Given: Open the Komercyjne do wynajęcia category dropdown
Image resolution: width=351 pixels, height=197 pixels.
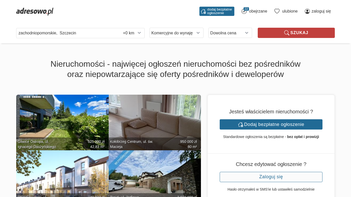Looking at the screenshot, I should (177, 33).
